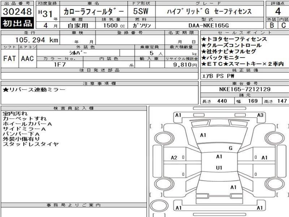
Task: Click the width value 169
Action: click(x=253, y=101)
